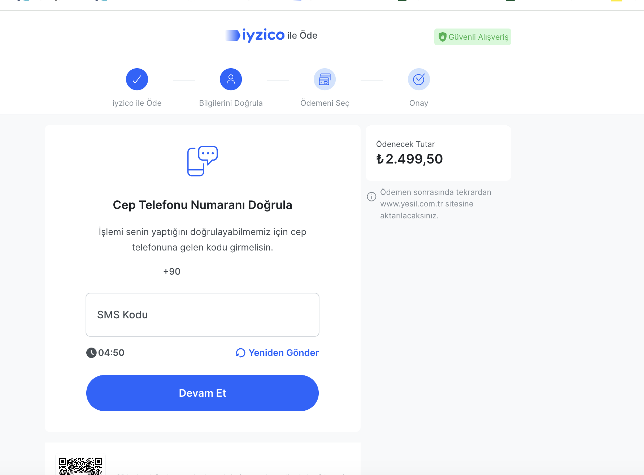Image resolution: width=644 pixels, height=475 pixels.
Task: Select the Bilgilerini Doğrula person step icon
Action: tap(231, 79)
